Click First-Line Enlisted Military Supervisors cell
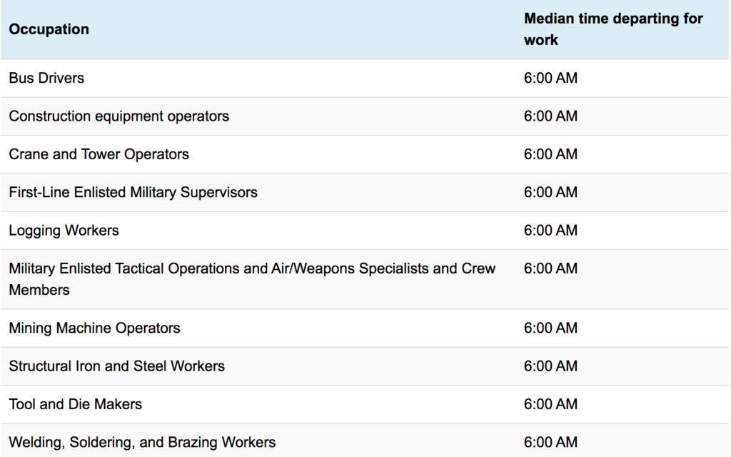 pos(133,192)
